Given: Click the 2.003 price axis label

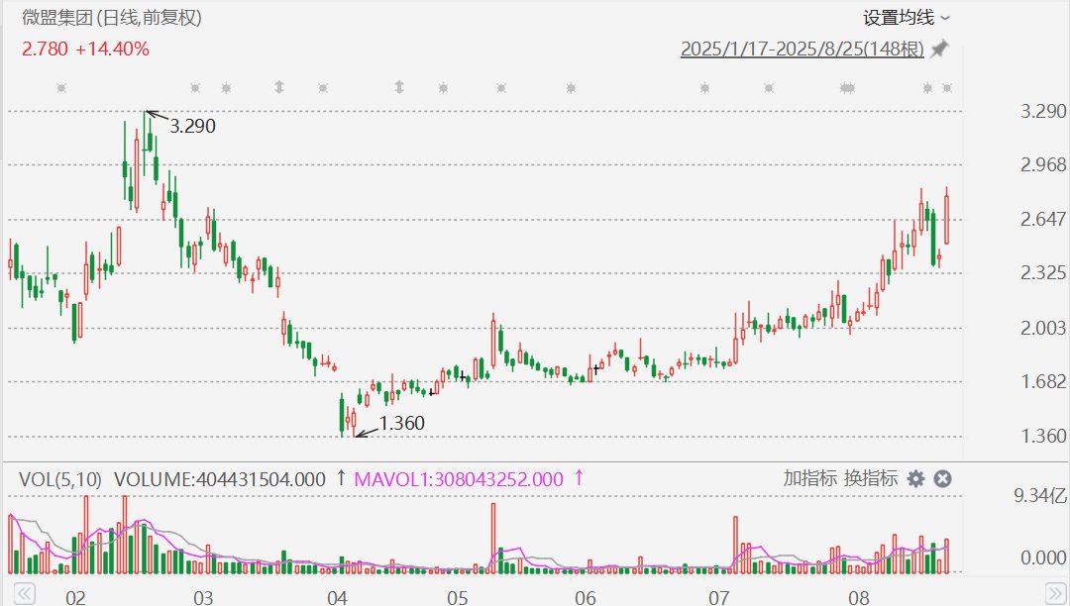Looking at the screenshot, I should tap(1043, 328).
